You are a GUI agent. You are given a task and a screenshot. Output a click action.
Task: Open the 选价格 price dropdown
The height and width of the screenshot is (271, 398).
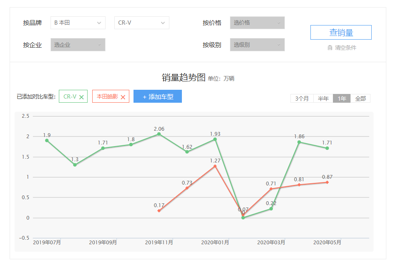(x=257, y=23)
